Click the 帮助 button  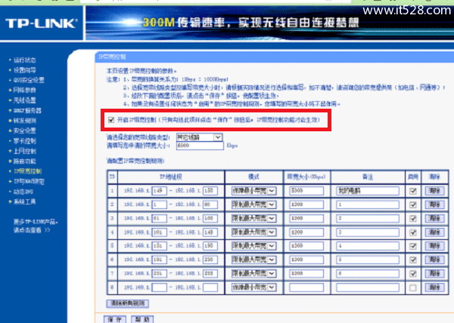point(142,319)
